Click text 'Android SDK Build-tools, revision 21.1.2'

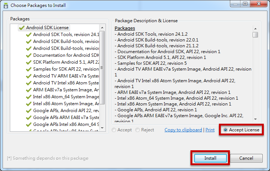[158, 46]
